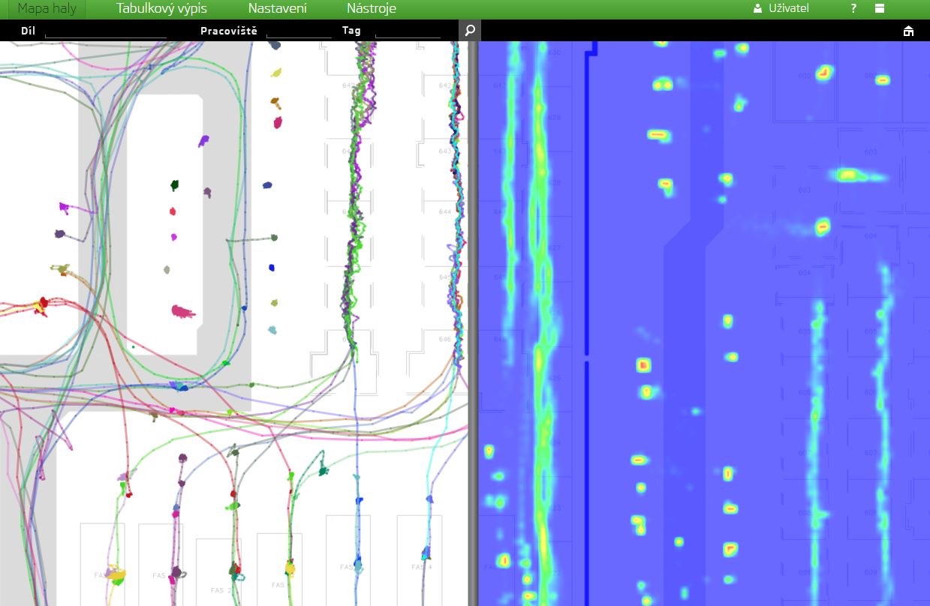Viewport: 930px width, 606px height.
Task: Click the user profile silhouette icon
Action: 757,9
